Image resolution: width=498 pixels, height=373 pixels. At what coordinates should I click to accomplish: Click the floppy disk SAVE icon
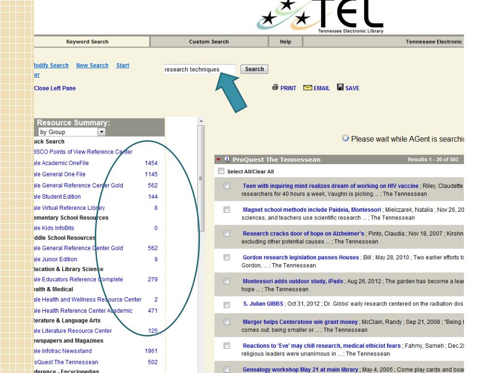tap(340, 87)
